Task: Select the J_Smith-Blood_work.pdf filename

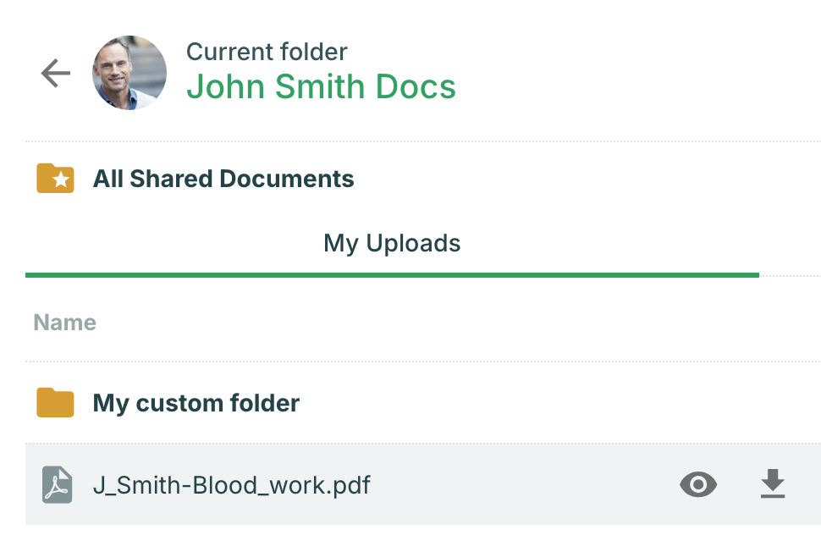Action: coord(231,485)
